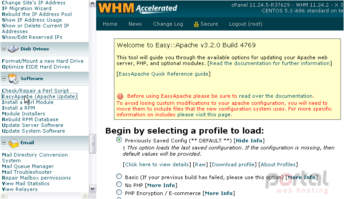The height and width of the screenshot is (199, 344).
Task: Click the Software box icon
Action: pos(13,79)
